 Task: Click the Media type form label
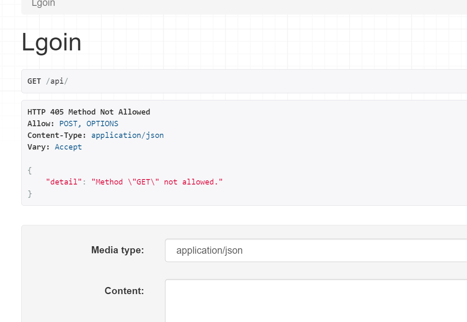[x=117, y=250]
